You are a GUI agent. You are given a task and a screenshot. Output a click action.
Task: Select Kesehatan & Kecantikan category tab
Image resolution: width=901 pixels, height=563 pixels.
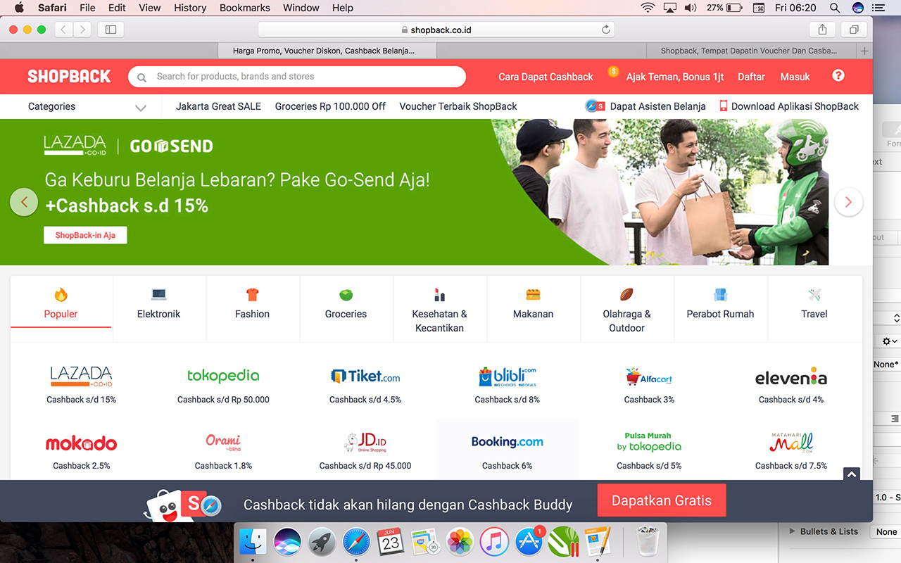tap(440, 310)
